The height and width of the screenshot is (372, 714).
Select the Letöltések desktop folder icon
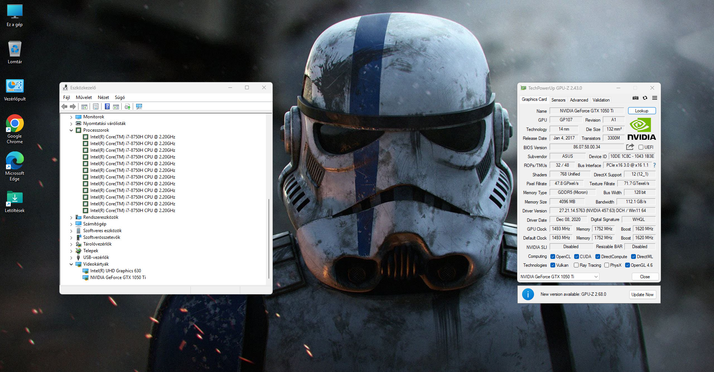coord(15,202)
